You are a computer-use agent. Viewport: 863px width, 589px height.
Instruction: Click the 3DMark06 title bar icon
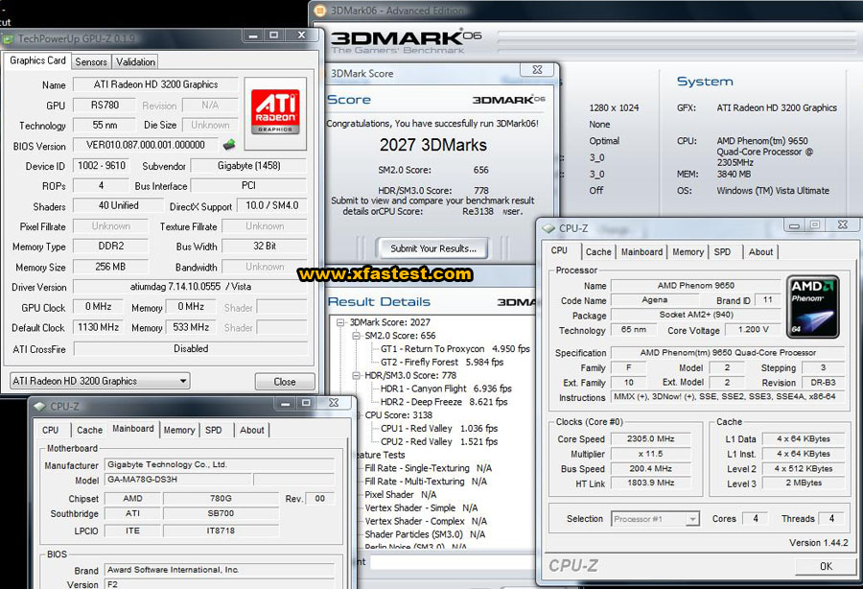(x=319, y=11)
